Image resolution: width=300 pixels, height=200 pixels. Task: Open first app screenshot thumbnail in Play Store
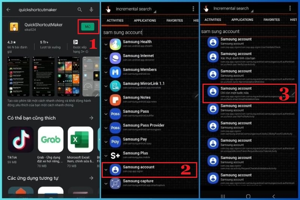pyautogui.click(x=18, y=77)
